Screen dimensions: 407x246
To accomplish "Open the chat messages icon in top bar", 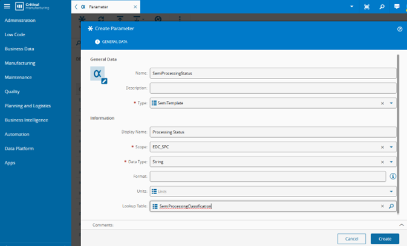I will 397,7.
